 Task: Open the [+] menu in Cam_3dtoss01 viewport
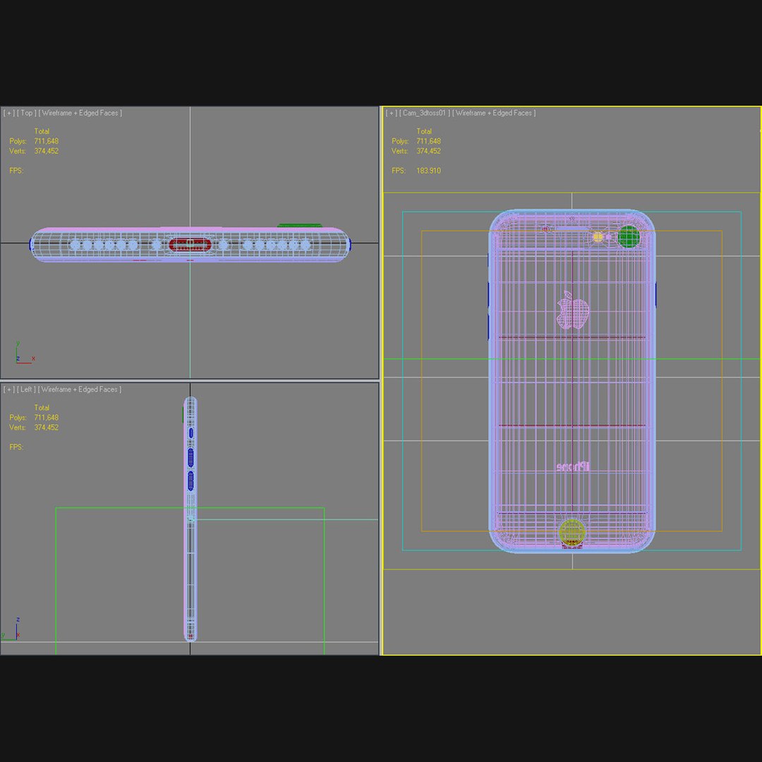point(391,113)
